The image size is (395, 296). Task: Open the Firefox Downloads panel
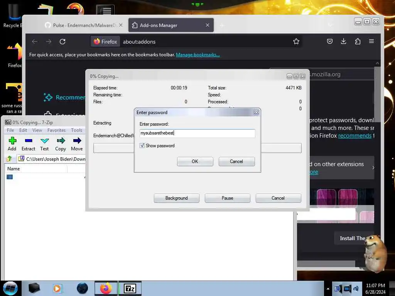click(343, 41)
